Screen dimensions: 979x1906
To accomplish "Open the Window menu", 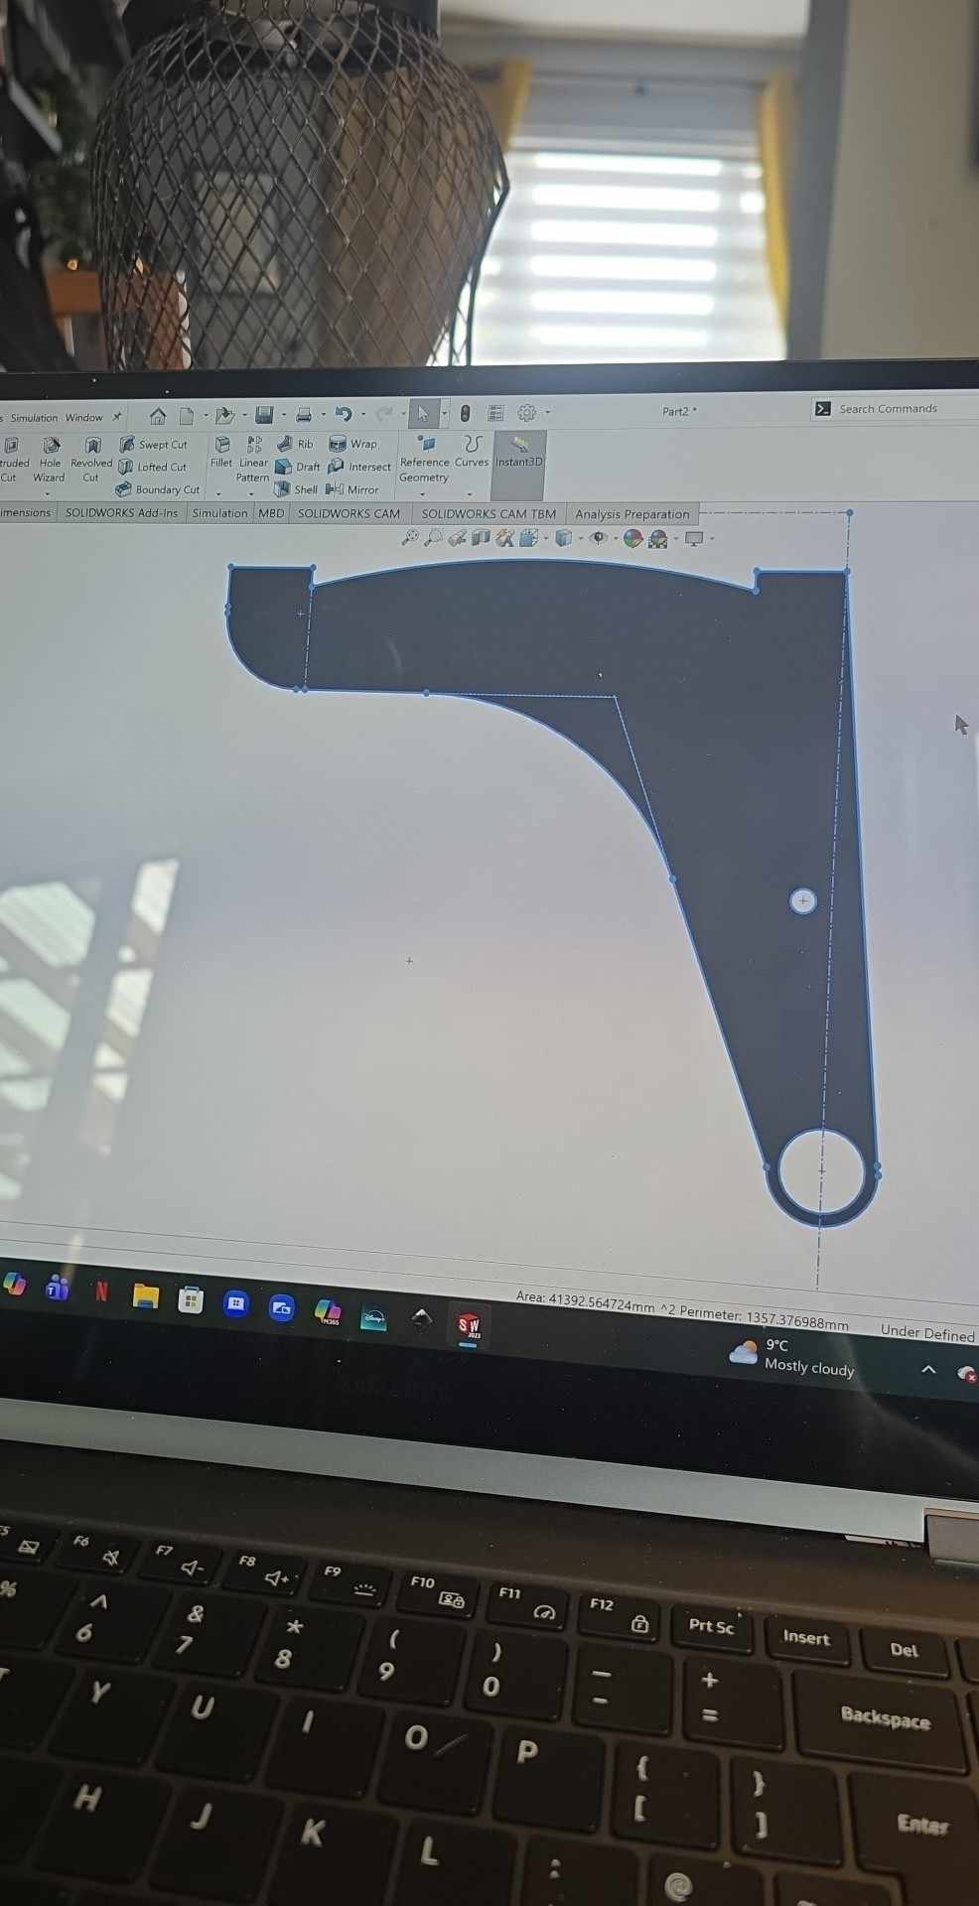I will pyautogui.click(x=84, y=418).
